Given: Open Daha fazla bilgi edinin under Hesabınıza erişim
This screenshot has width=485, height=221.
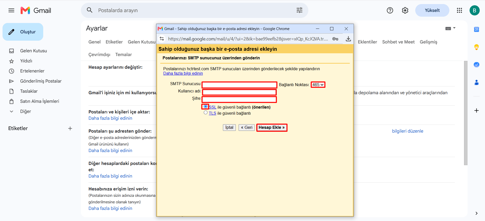Looking at the screenshot, I should click(x=110, y=208).
